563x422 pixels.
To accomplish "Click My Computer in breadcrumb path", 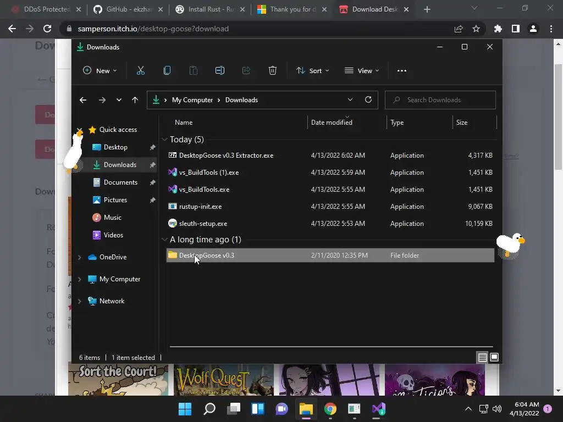I will pyautogui.click(x=192, y=100).
